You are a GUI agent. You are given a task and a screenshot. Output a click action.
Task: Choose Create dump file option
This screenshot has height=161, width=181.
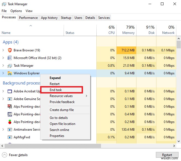point(65,110)
